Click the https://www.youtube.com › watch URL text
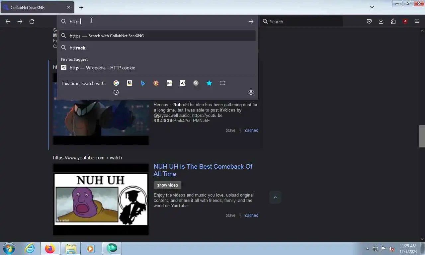This screenshot has height=255, width=425. [x=87, y=158]
